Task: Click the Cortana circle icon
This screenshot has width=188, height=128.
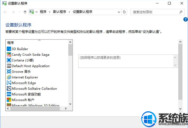Action: point(9,60)
